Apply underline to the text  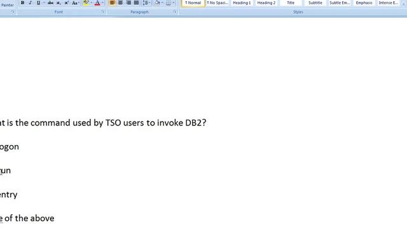38,3
